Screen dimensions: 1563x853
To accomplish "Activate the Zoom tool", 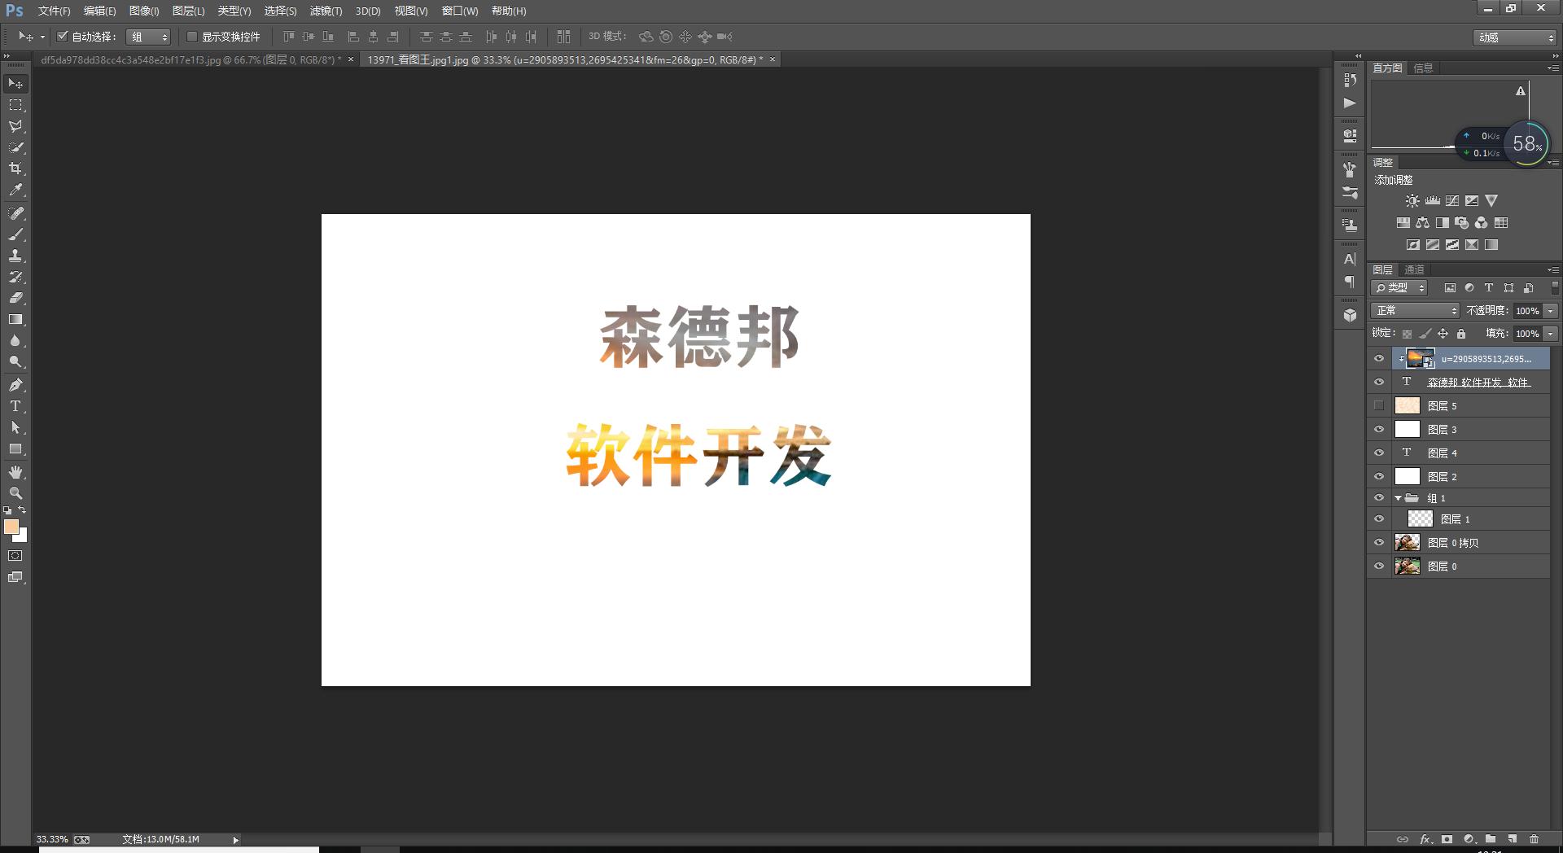I will (x=15, y=492).
